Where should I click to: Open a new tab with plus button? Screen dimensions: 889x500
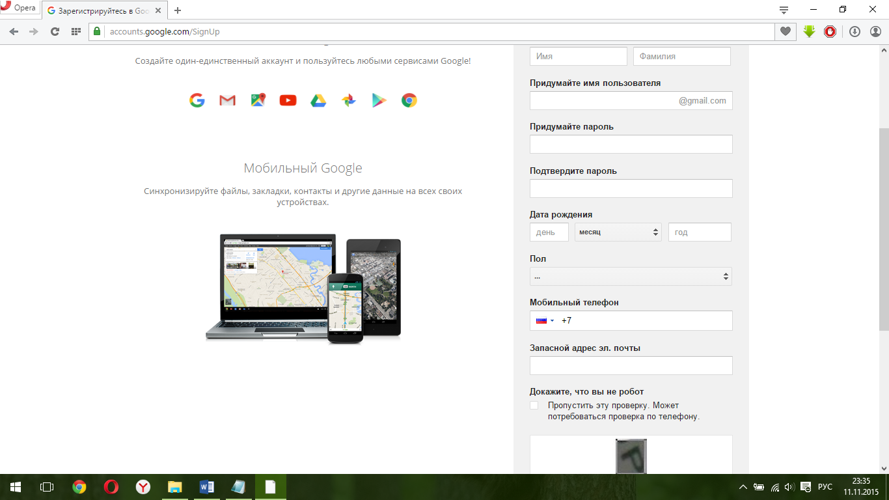[x=178, y=10]
